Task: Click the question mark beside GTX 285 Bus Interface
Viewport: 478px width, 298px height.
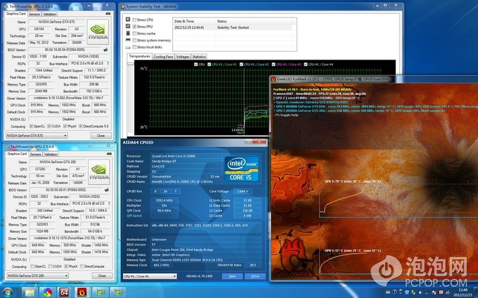Action: pyautogui.click(x=109, y=203)
